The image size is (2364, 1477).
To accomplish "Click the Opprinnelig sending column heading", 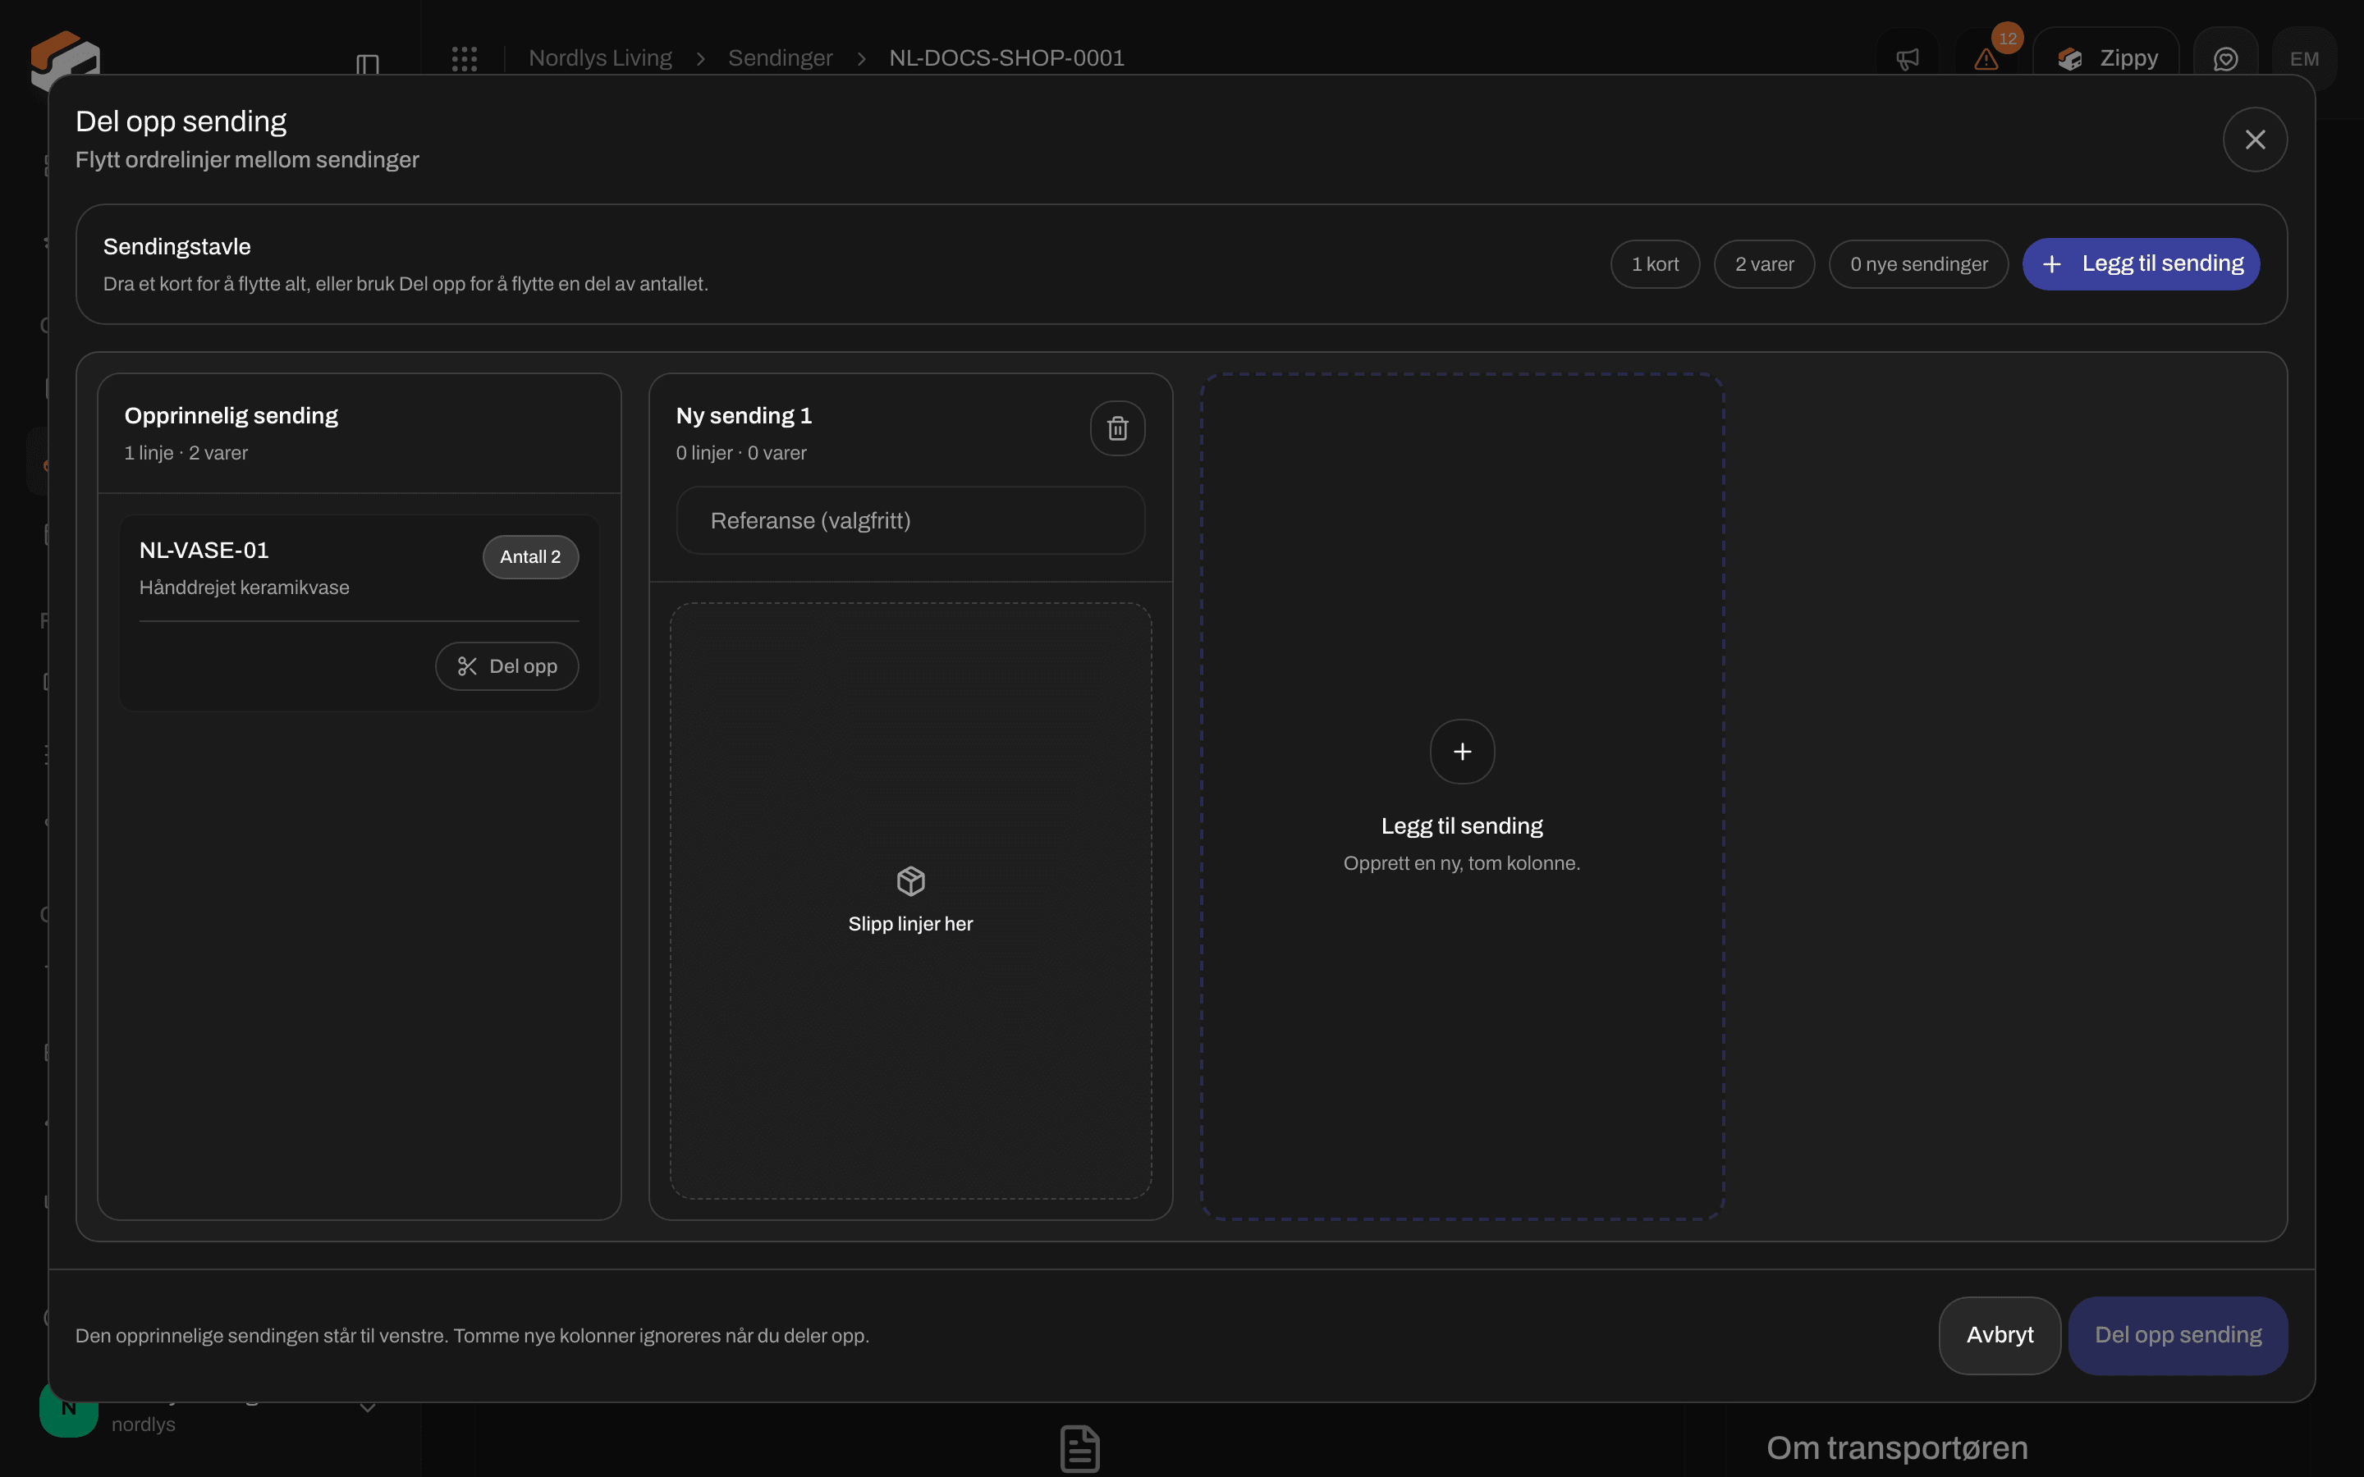I will pos(231,416).
